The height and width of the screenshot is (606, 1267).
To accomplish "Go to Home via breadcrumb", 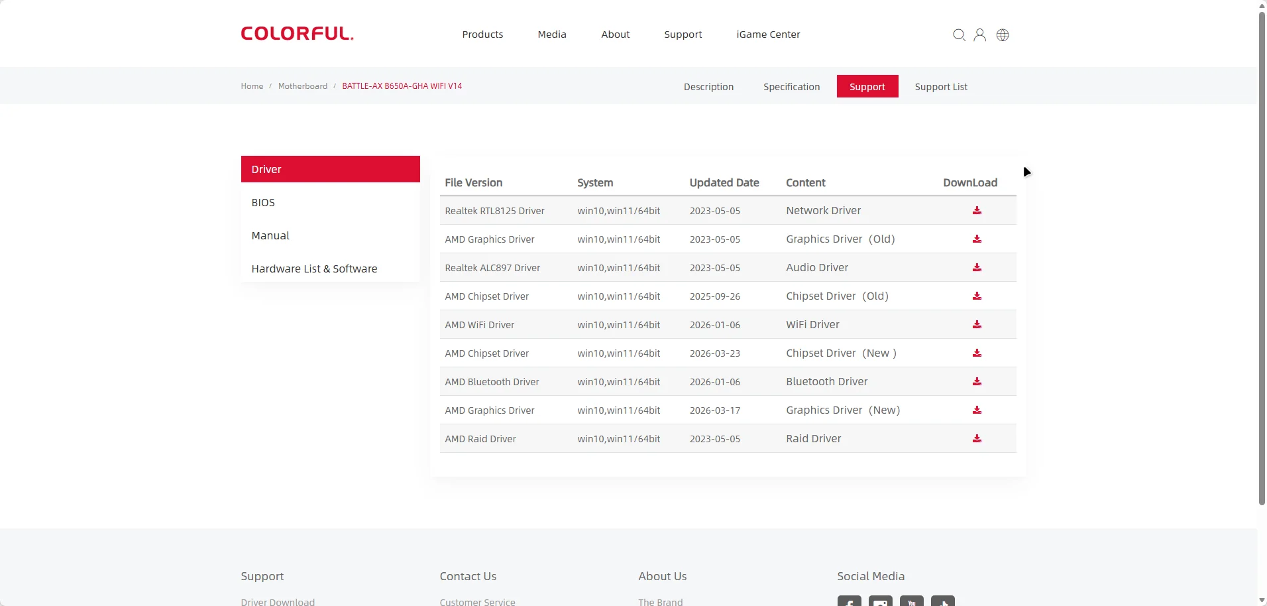I will pyautogui.click(x=252, y=86).
